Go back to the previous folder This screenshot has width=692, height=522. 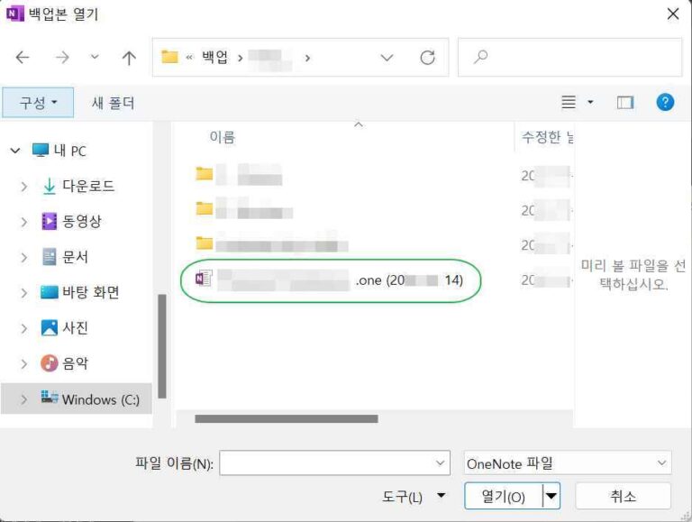coord(22,58)
